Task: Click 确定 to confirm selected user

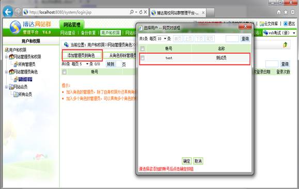Action: pyautogui.click(x=186, y=161)
